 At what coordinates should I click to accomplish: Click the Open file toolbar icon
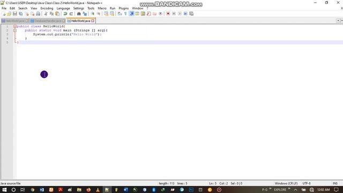point(9,14)
